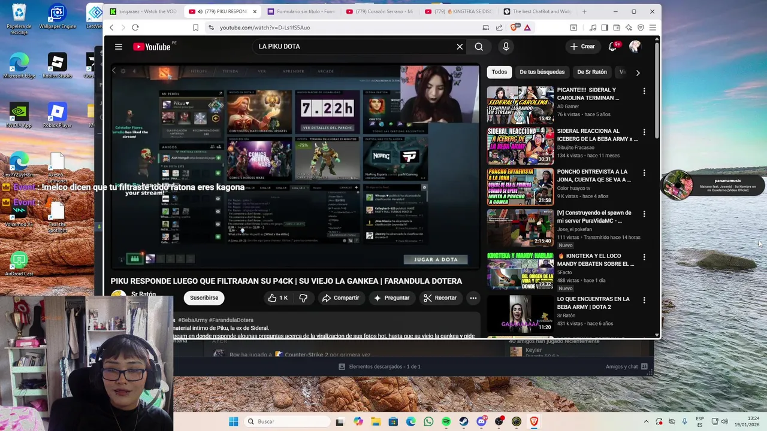
Task: Open the Crear upload menu
Action: (582, 47)
